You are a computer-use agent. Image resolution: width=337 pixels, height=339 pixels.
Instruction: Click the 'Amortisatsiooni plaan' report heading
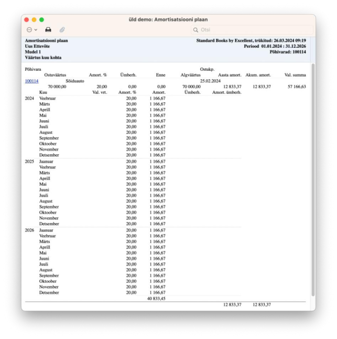47,40
